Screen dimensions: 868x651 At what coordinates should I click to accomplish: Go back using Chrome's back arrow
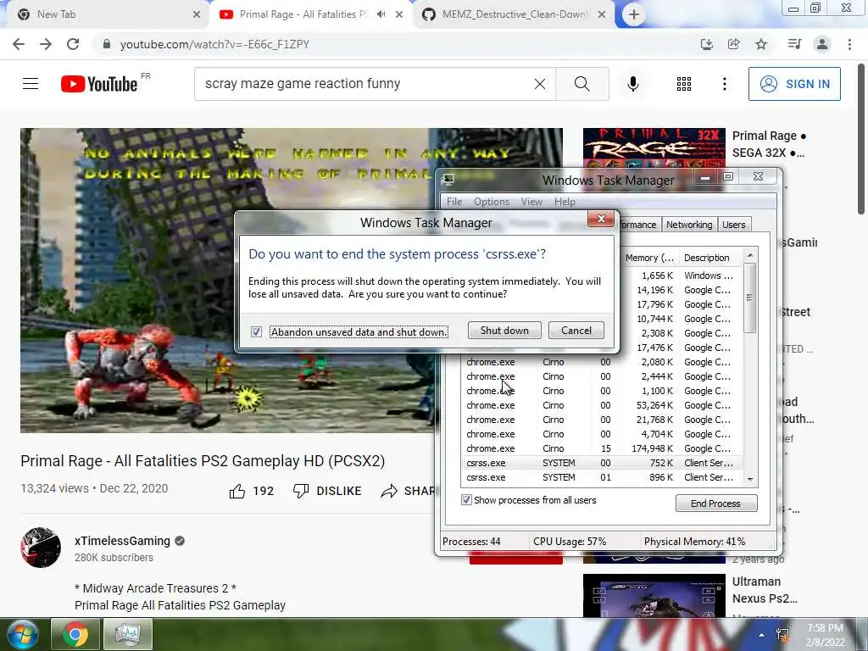click(x=19, y=44)
